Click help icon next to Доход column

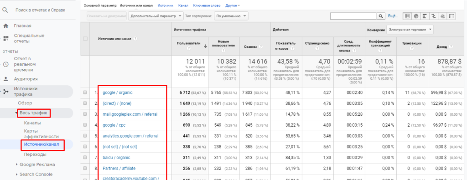[451, 47]
